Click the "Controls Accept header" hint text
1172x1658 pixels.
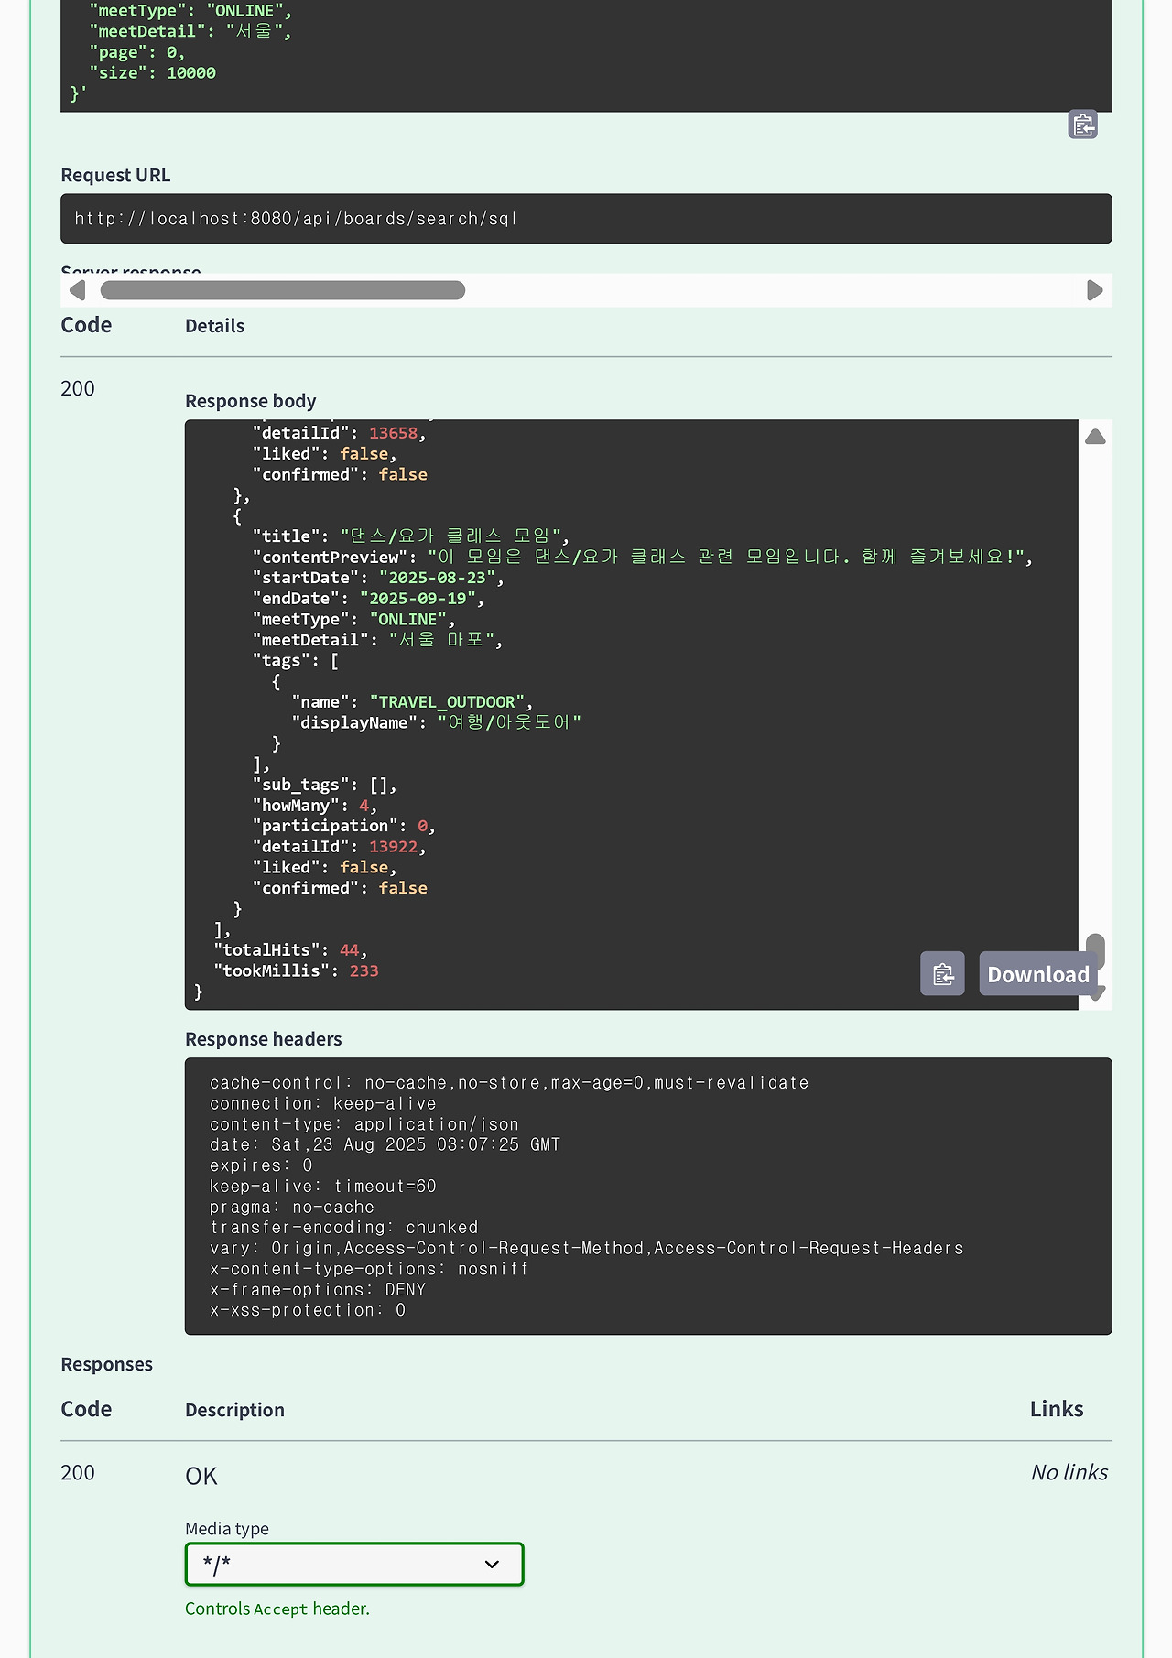(277, 1609)
